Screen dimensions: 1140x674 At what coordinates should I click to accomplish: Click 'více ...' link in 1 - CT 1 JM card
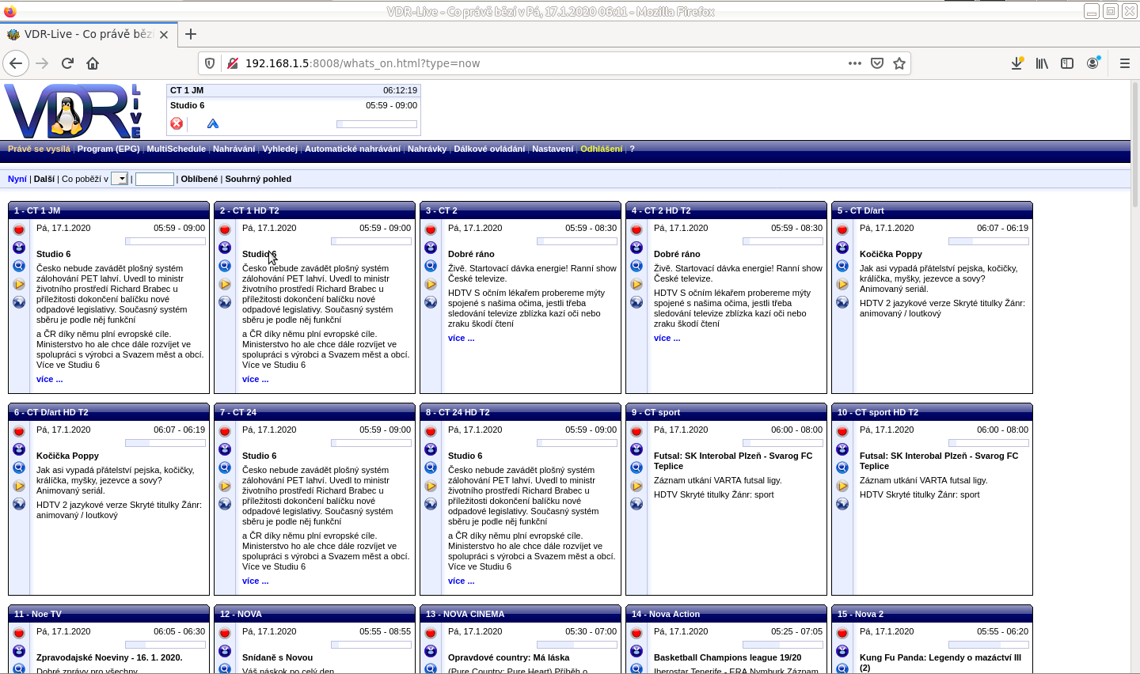(49, 379)
